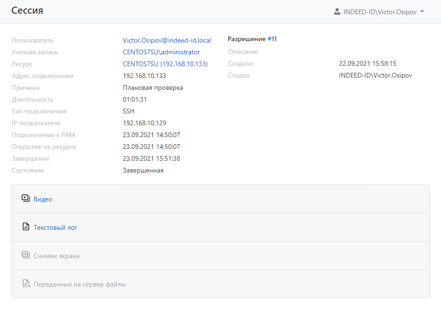Click the user profile icon in header

coord(337,12)
